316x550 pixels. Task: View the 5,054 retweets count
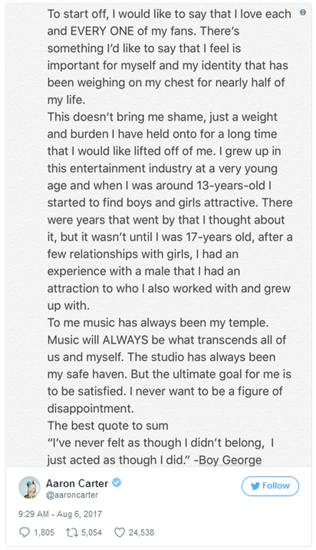point(92,533)
